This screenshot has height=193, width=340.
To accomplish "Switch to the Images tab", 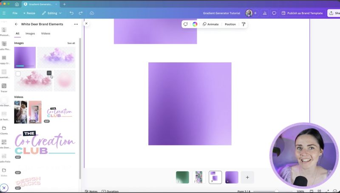I will click(x=30, y=34).
